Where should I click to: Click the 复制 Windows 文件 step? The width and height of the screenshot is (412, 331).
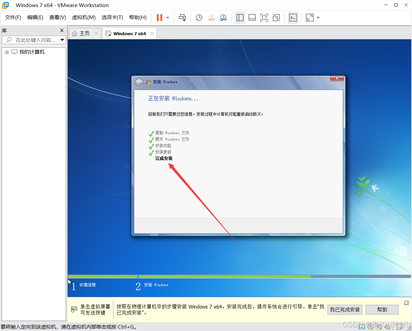tap(172, 133)
